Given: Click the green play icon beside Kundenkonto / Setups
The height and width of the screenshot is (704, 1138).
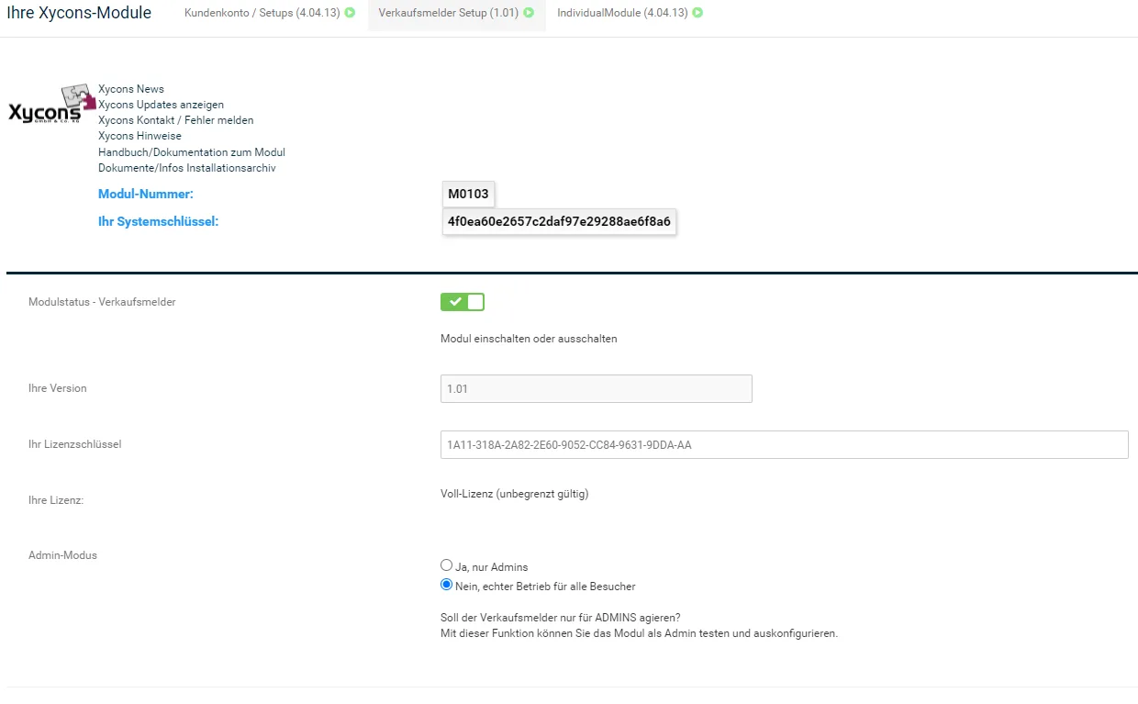Looking at the screenshot, I should click(350, 13).
